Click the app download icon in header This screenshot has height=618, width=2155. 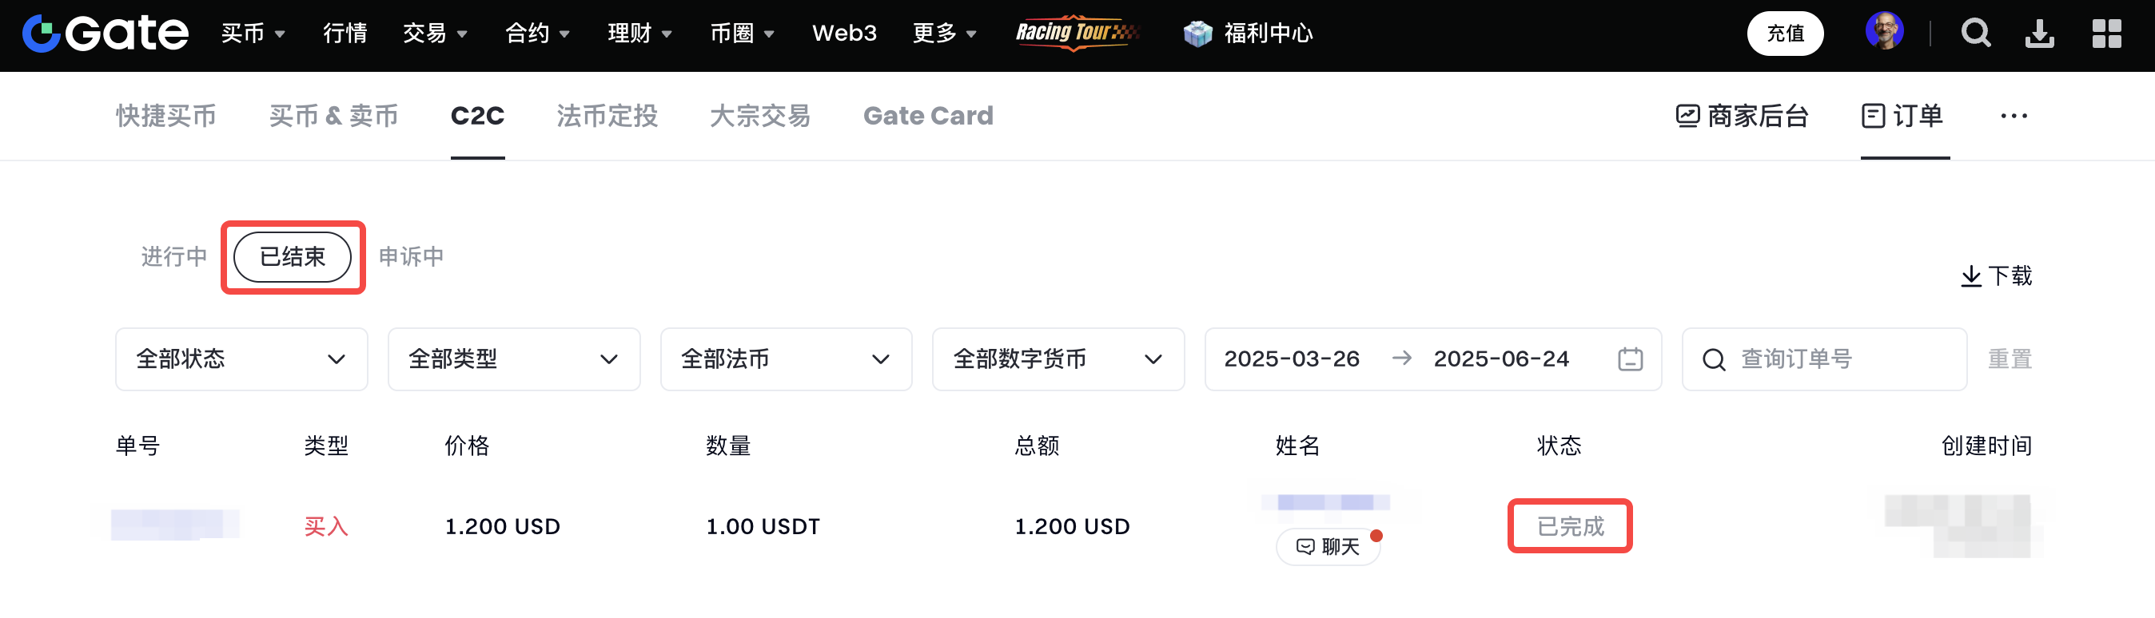[2040, 34]
